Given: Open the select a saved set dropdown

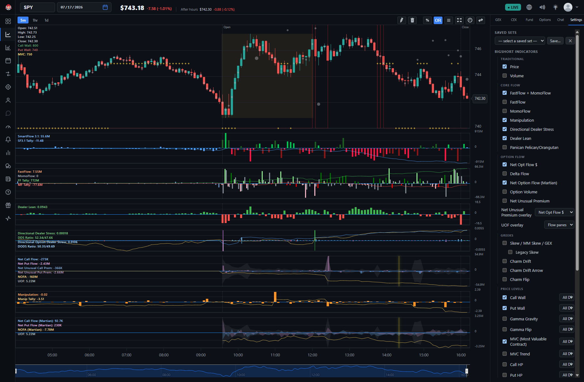Looking at the screenshot, I should [520, 41].
